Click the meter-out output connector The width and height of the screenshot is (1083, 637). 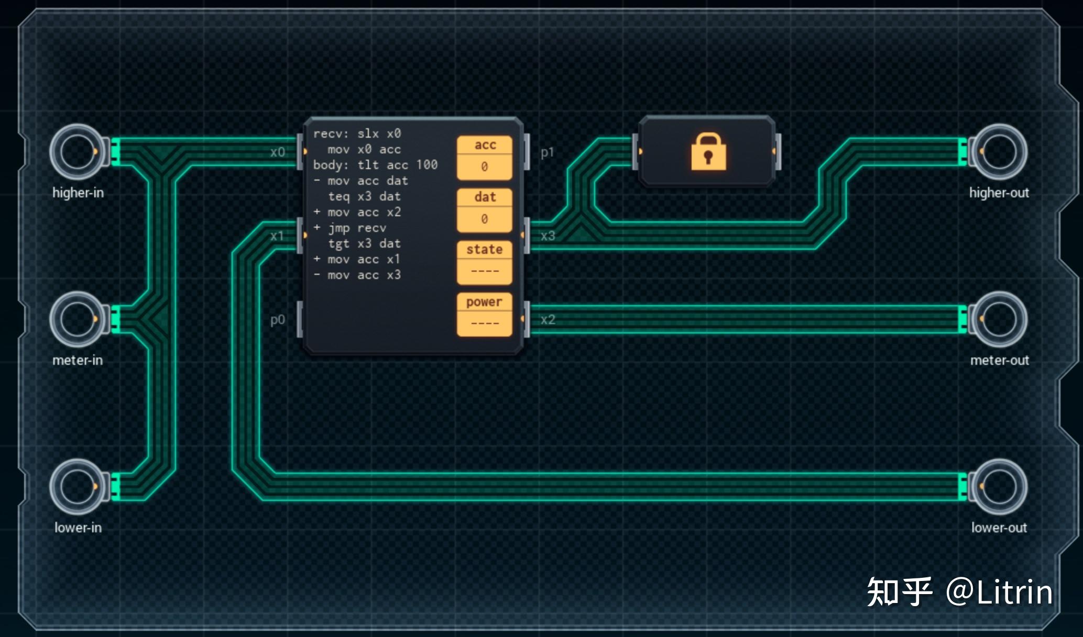[x=999, y=319]
